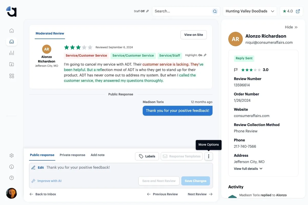Click the app logo in the sidebar
The height and width of the screenshot is (205, 308).
click(11, 11)
